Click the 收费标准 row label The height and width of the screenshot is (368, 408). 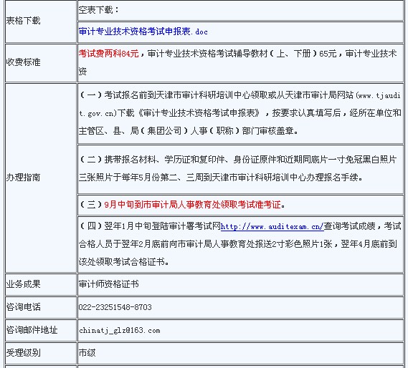23,62
